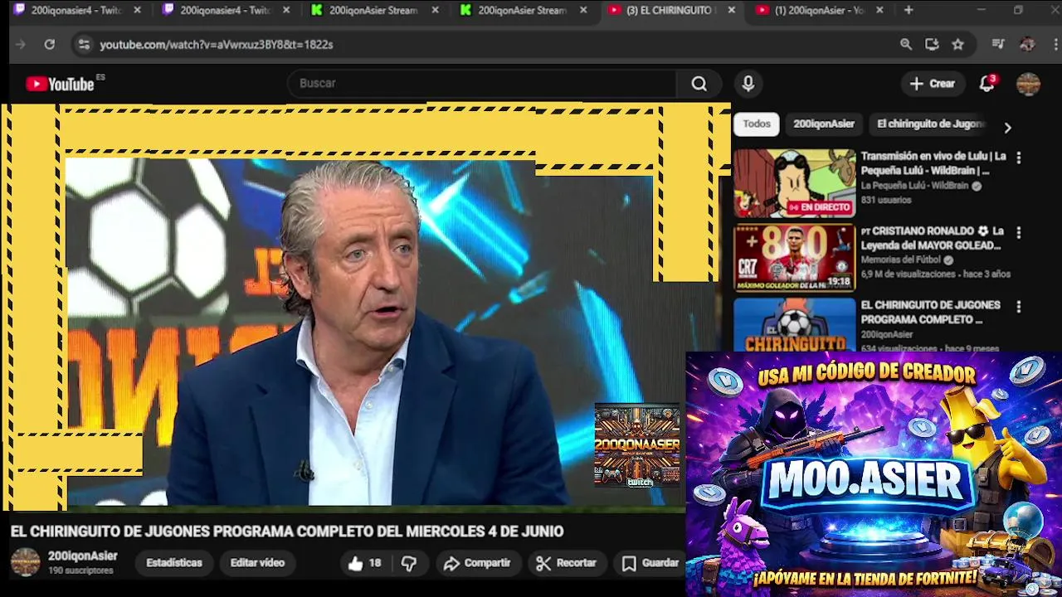Click Editar vídeo button
1062x597 pixels.
257,563
